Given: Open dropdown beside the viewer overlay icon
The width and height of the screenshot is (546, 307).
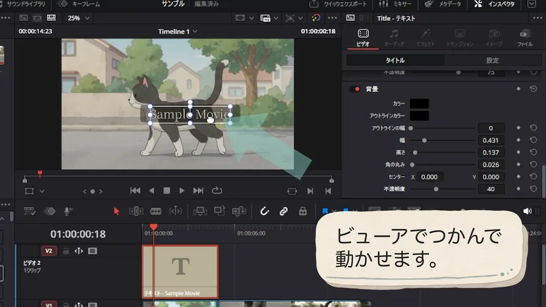Looking at the screenshot, I should tap(300, 18).
